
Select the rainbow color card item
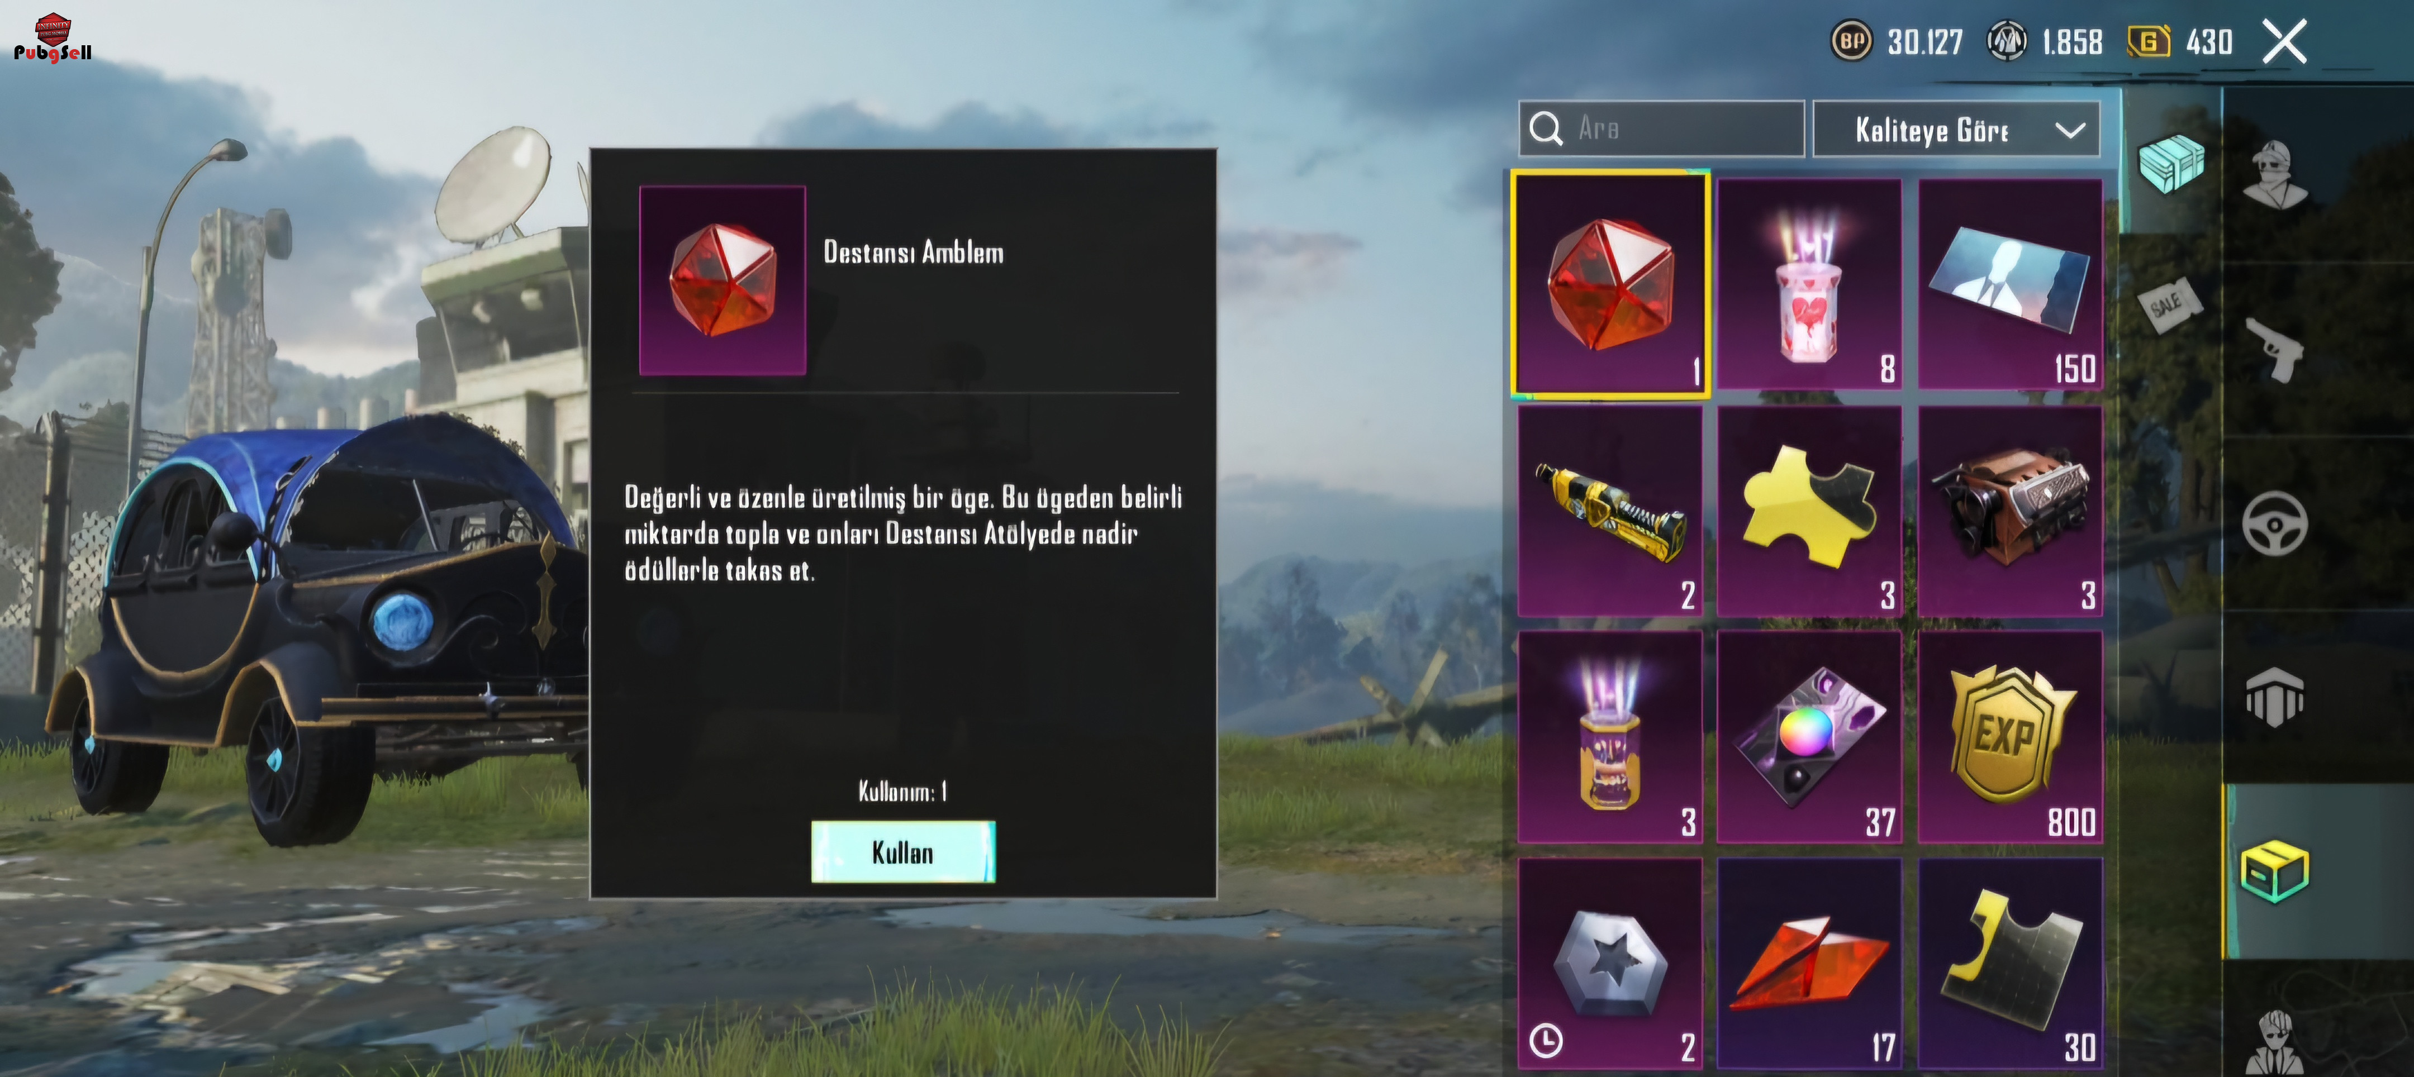tap(1809, 737)
